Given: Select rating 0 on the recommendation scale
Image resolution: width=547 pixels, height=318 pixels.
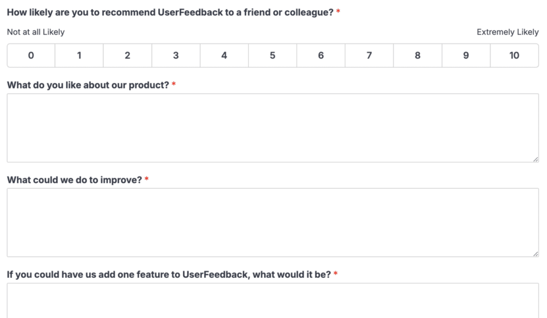Looking at the screenshot, I should (30, 55).
